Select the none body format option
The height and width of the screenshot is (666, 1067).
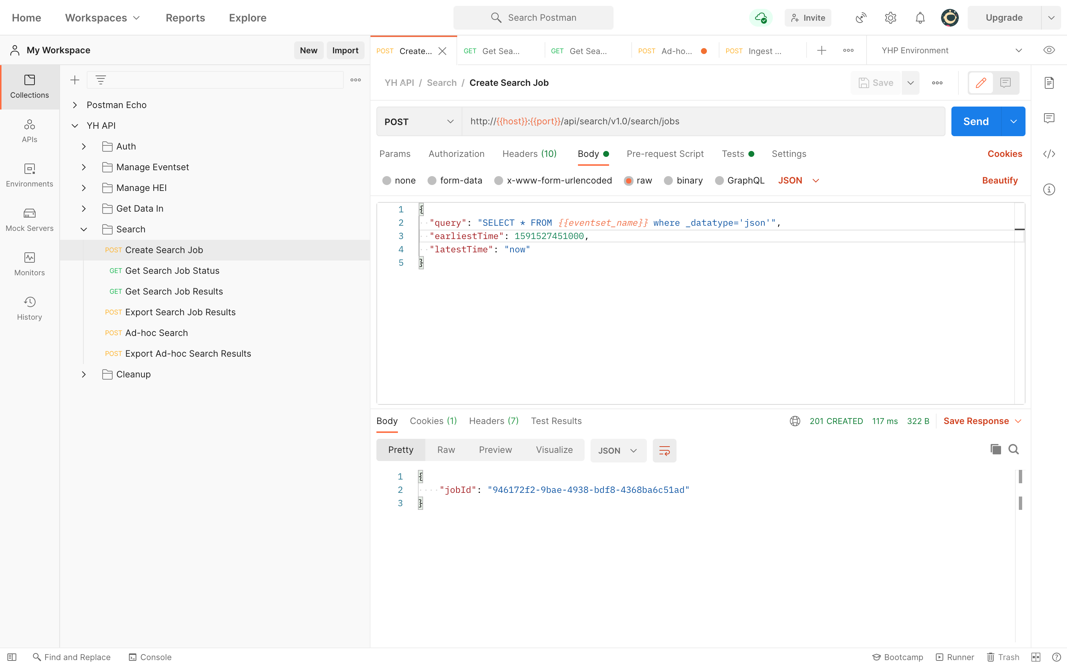[399, 180]
